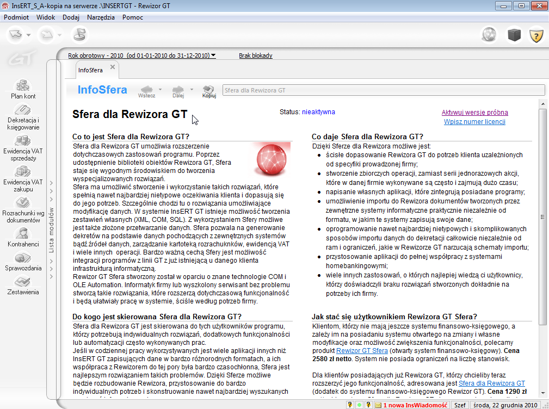This screenshot has width=549, height=409.
Task: Open the Narzędzia menu
Action: [x=101, y=17]
